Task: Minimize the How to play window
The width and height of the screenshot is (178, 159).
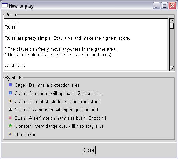Action: tap(156, 5)
